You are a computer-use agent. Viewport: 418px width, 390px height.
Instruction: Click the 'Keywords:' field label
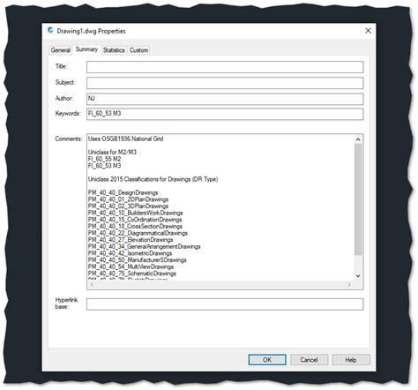point(68,114)
